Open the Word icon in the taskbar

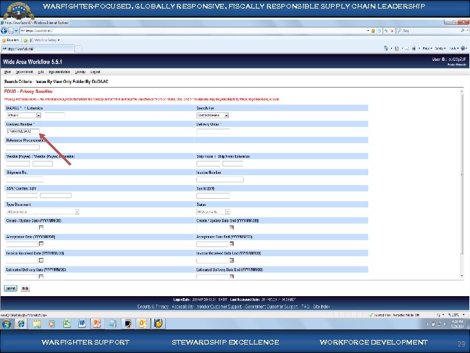82,323
